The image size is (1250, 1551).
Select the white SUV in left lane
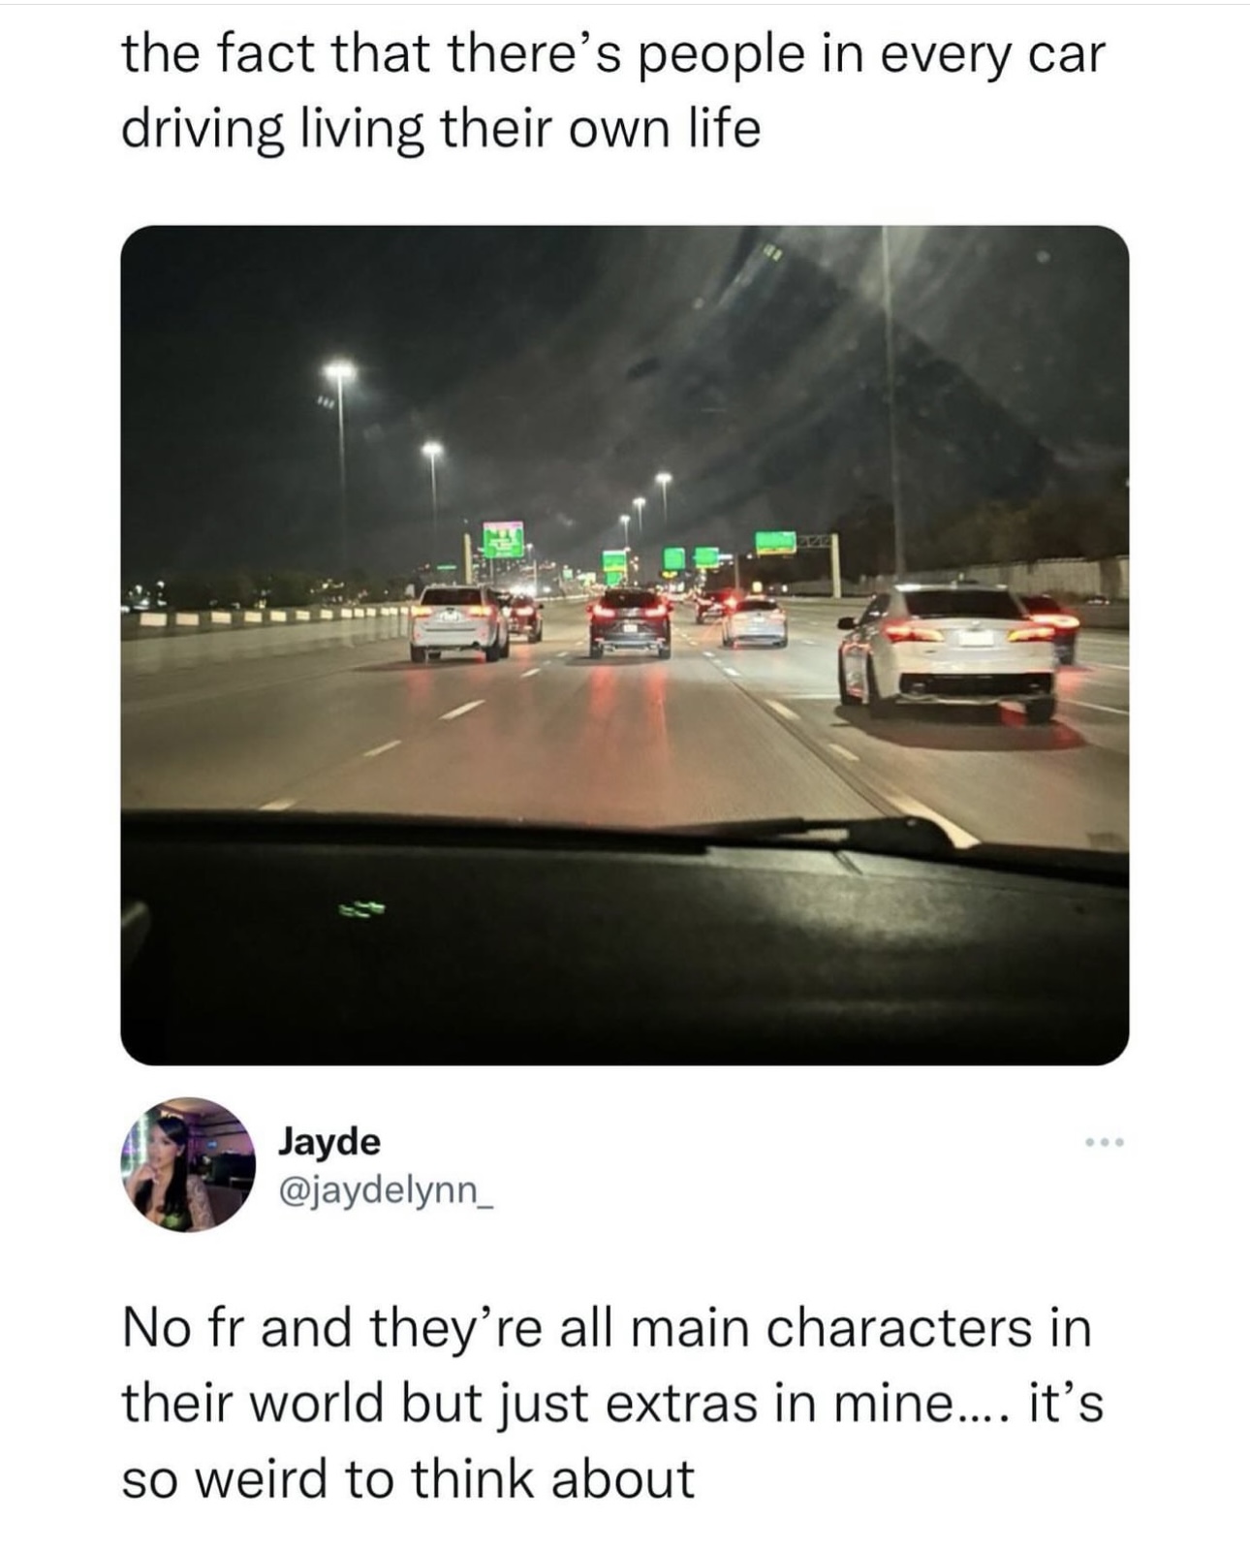pos(458,622)
